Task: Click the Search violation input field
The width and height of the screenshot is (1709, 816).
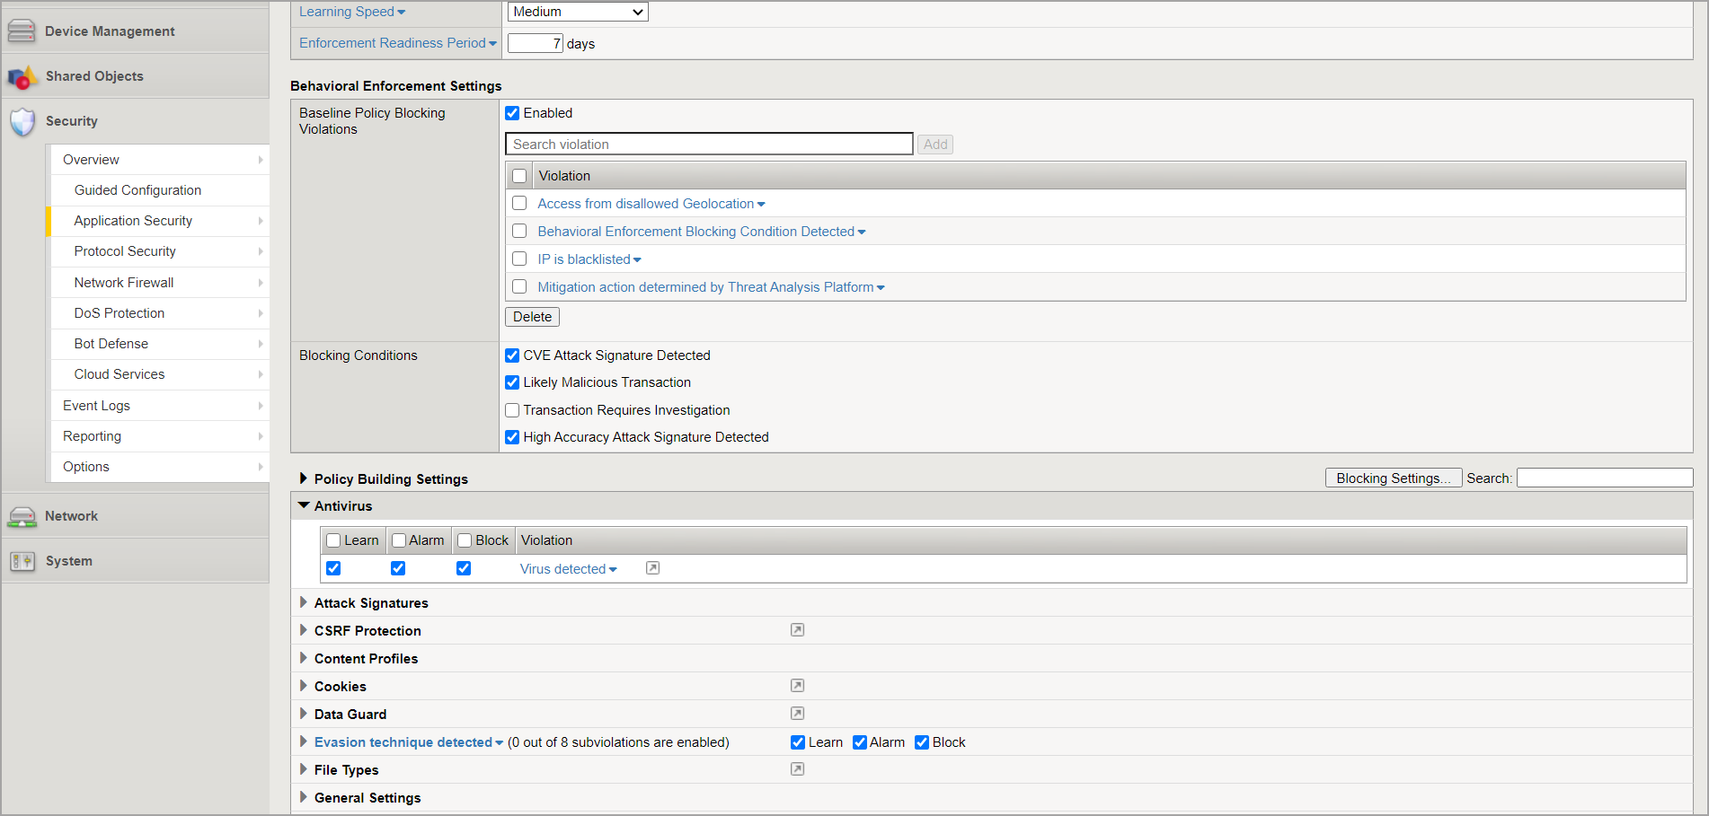Action: point(708,145)
